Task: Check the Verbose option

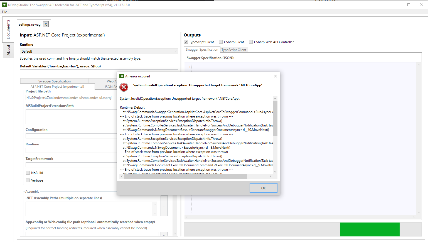Action: pyautogui.click(x=28, y=180)
